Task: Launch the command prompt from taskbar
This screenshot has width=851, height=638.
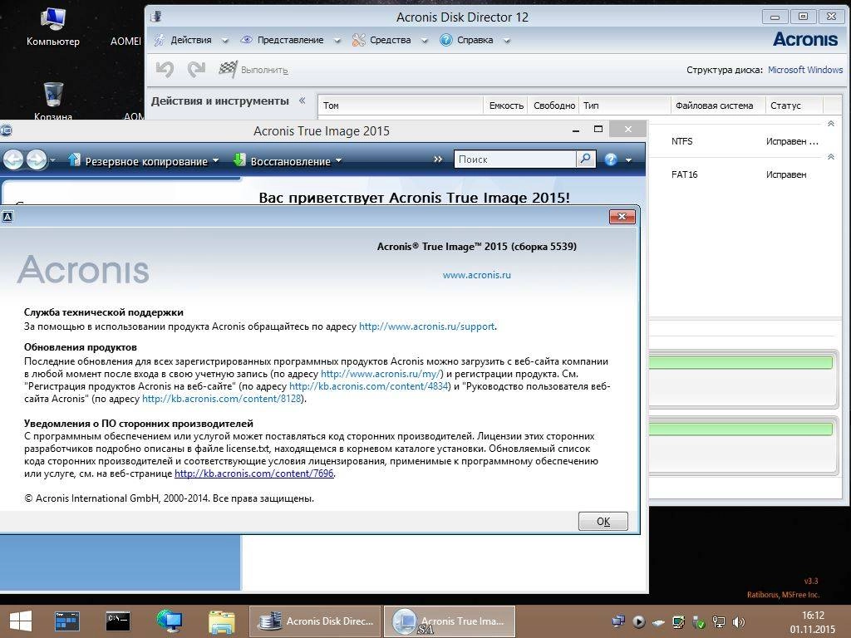Action: (x=118, y=621)
